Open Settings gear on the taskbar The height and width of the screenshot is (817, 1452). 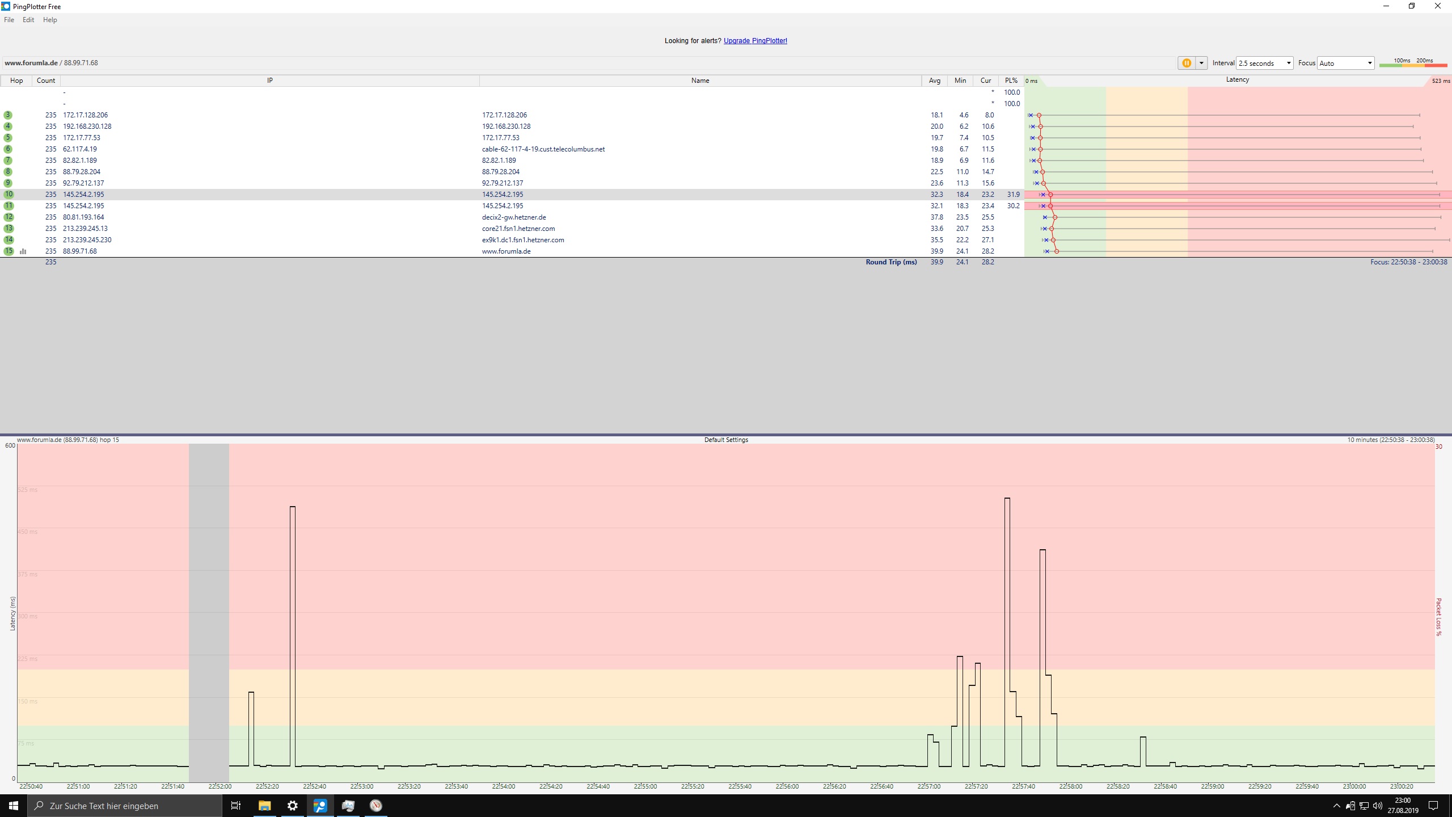(x=292, y=806)
